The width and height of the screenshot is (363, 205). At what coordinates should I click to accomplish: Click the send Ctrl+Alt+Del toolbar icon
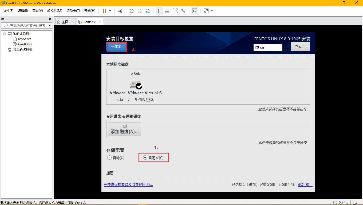120,11
